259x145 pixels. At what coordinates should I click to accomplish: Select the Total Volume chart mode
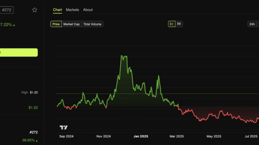pos(92,24)
